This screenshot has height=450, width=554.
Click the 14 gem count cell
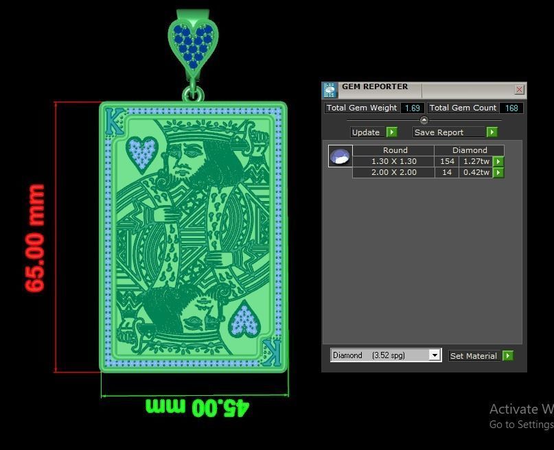coord(447,173)
